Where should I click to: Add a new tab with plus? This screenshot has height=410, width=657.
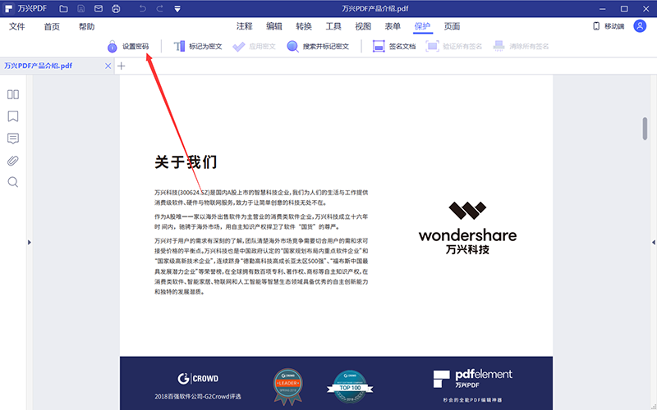[x=121, y=66]
